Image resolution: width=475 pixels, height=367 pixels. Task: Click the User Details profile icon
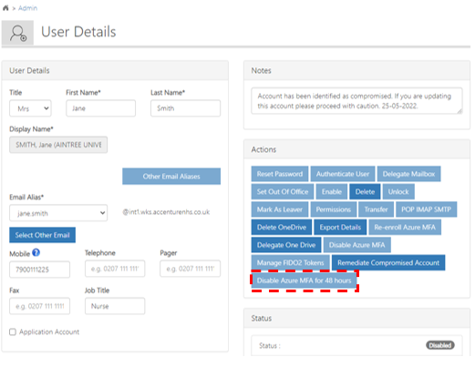pos(17,33)
